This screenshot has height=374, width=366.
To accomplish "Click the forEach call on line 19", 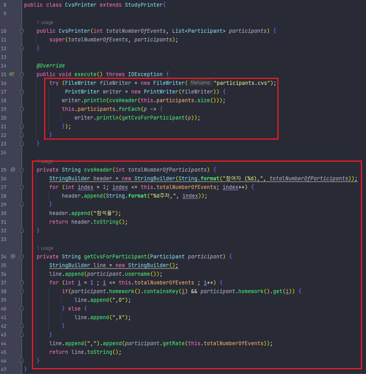I will [130, 109].
